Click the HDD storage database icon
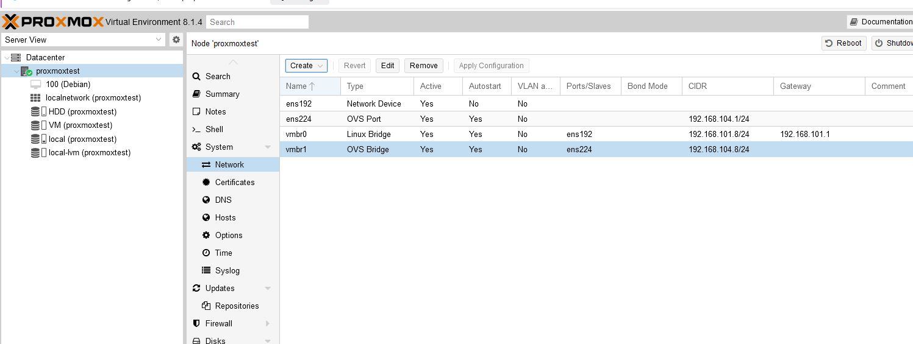The image size is (913, 344). [x=36, y=111]
